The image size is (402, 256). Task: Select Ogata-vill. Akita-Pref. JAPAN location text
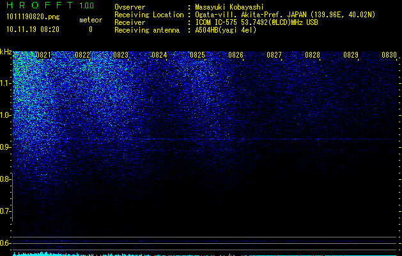tap(285, 15)
